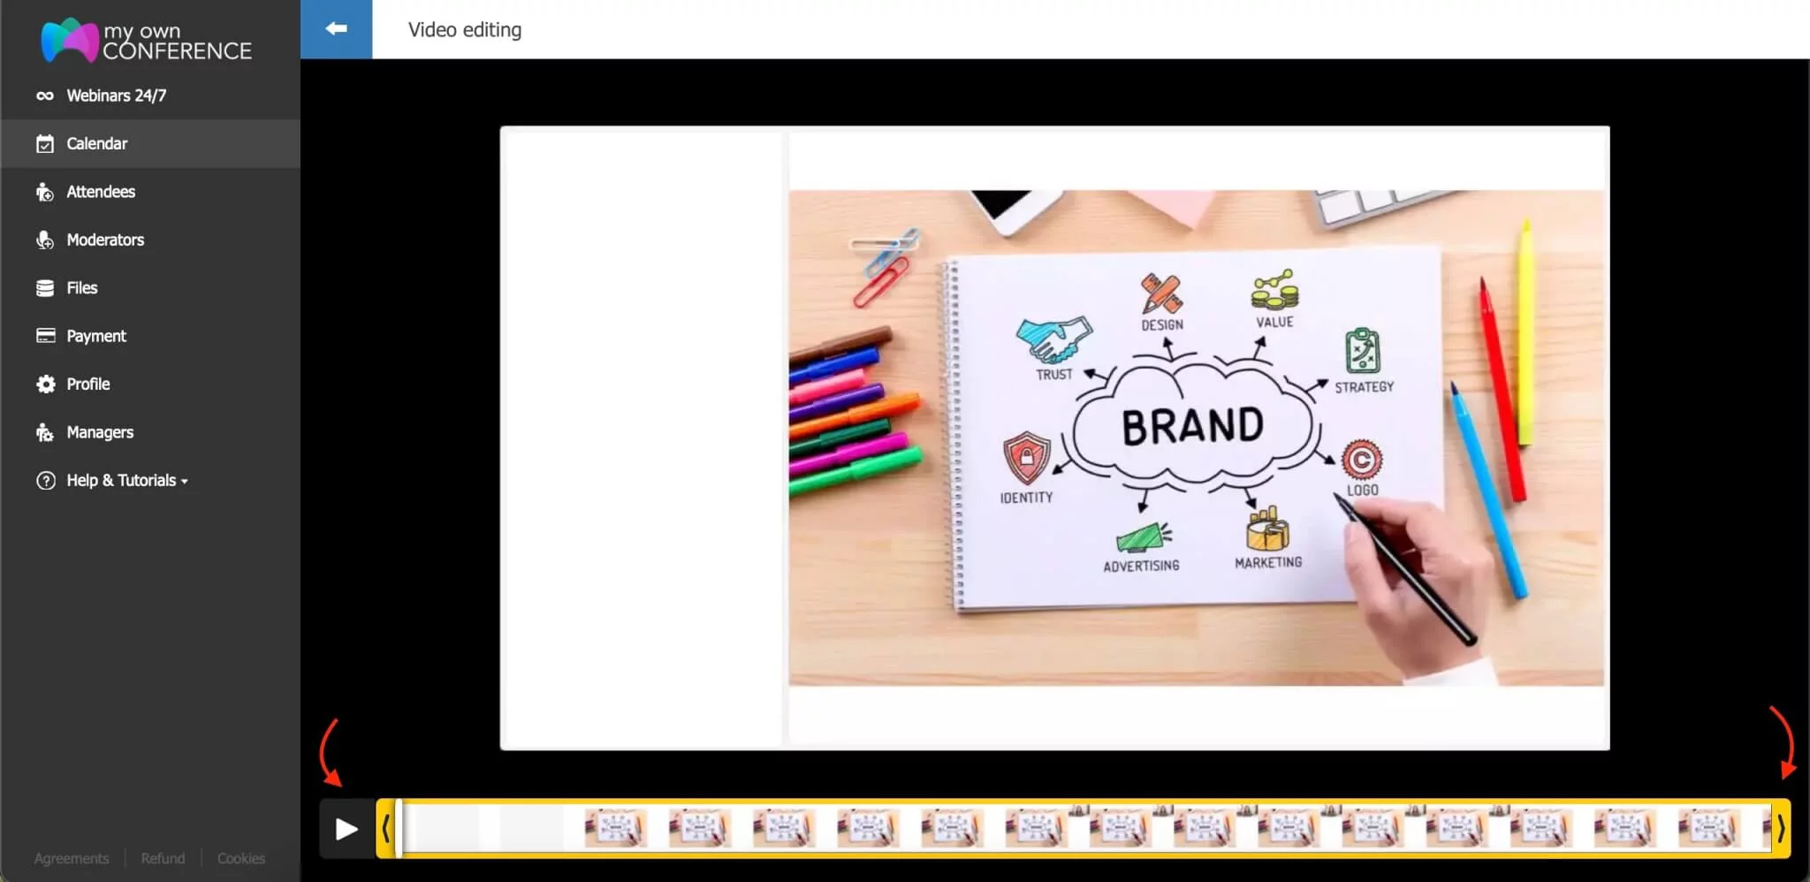Click the back arrow to exit Video editing
Viewport: 1810px width, 882px height.
tap(336, 28)
